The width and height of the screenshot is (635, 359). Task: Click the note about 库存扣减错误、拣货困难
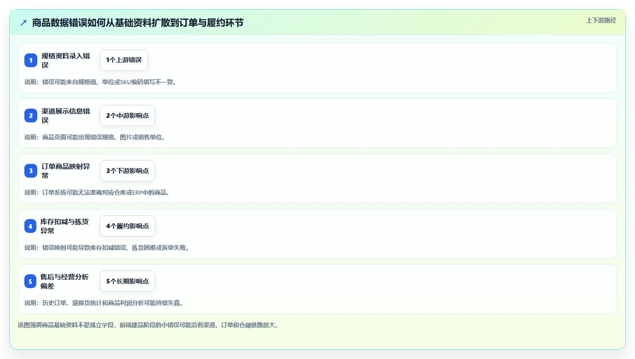(107, 248)
